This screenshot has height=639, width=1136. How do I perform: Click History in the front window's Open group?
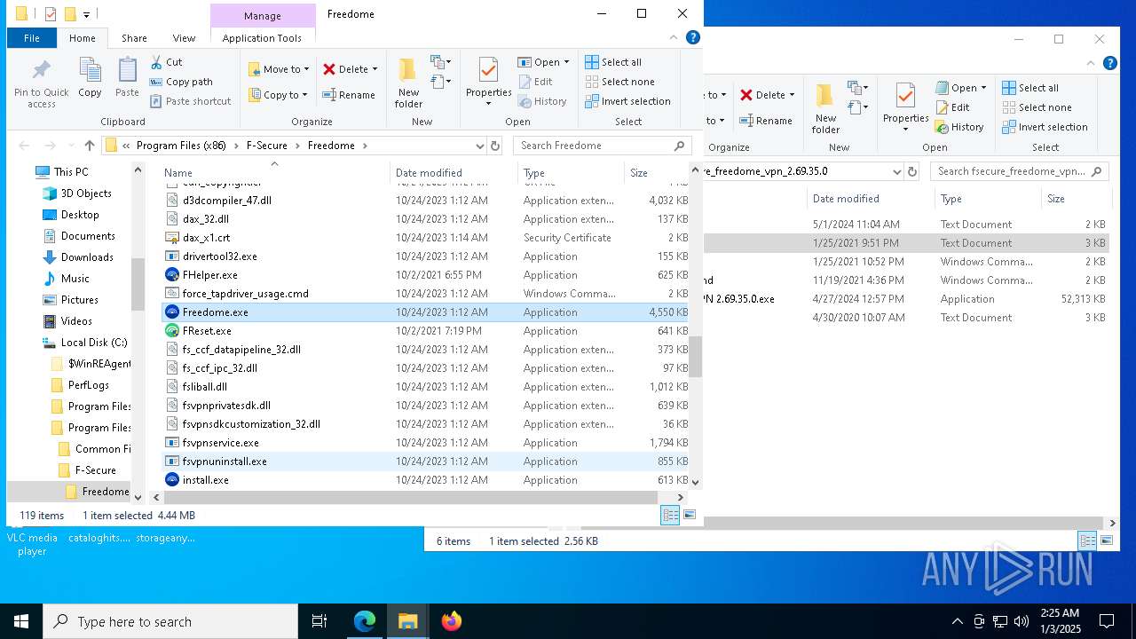(x=542, y=101)
